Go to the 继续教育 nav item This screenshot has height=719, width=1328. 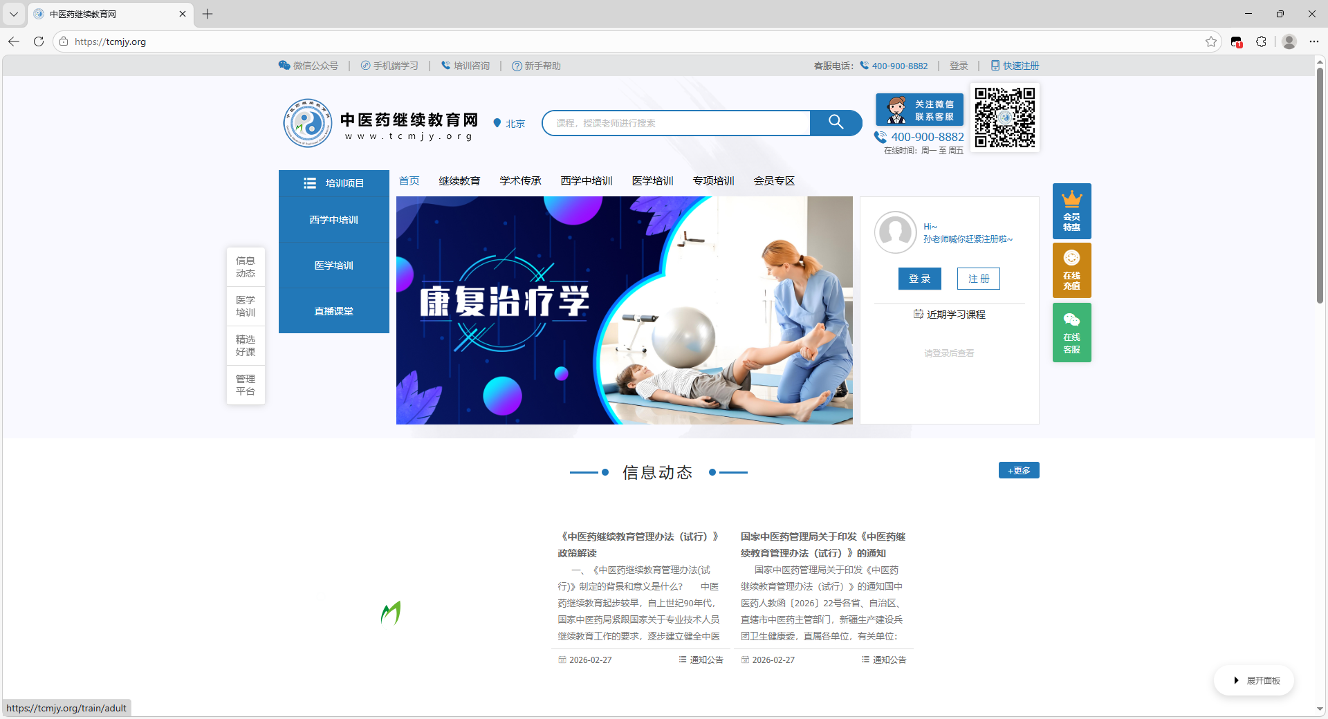(x=459, y=181)
